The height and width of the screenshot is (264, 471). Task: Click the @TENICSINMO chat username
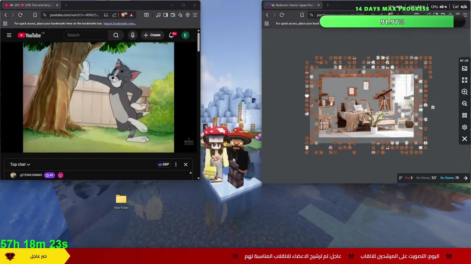(x=31, y=175)
